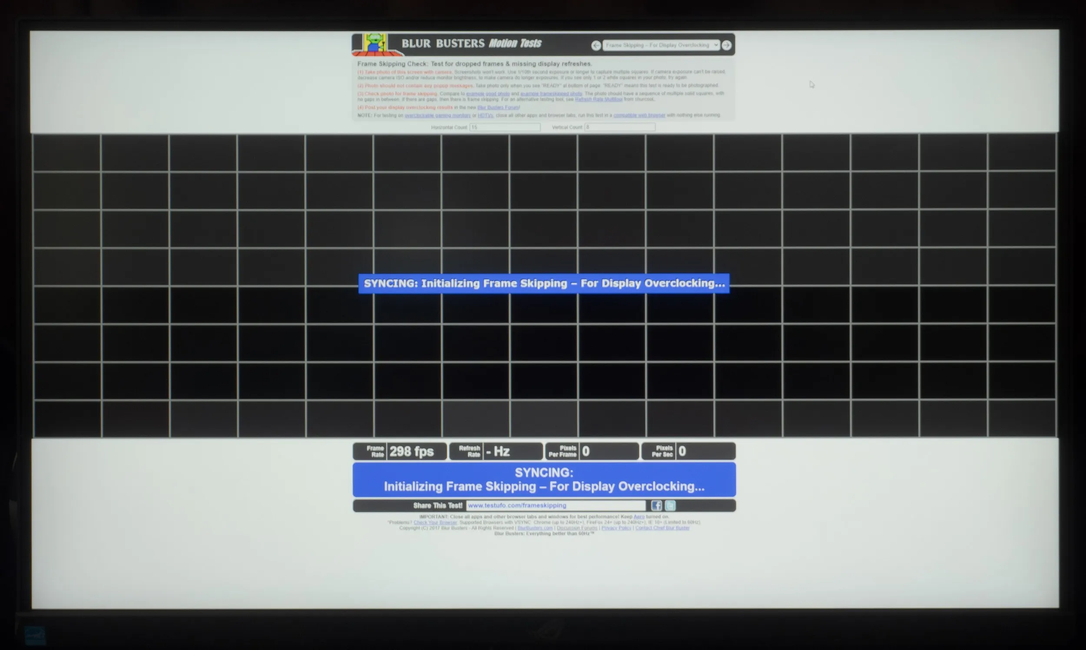
Task: Open the Discussion Forums footer link
Action: (x=576, y=528)
